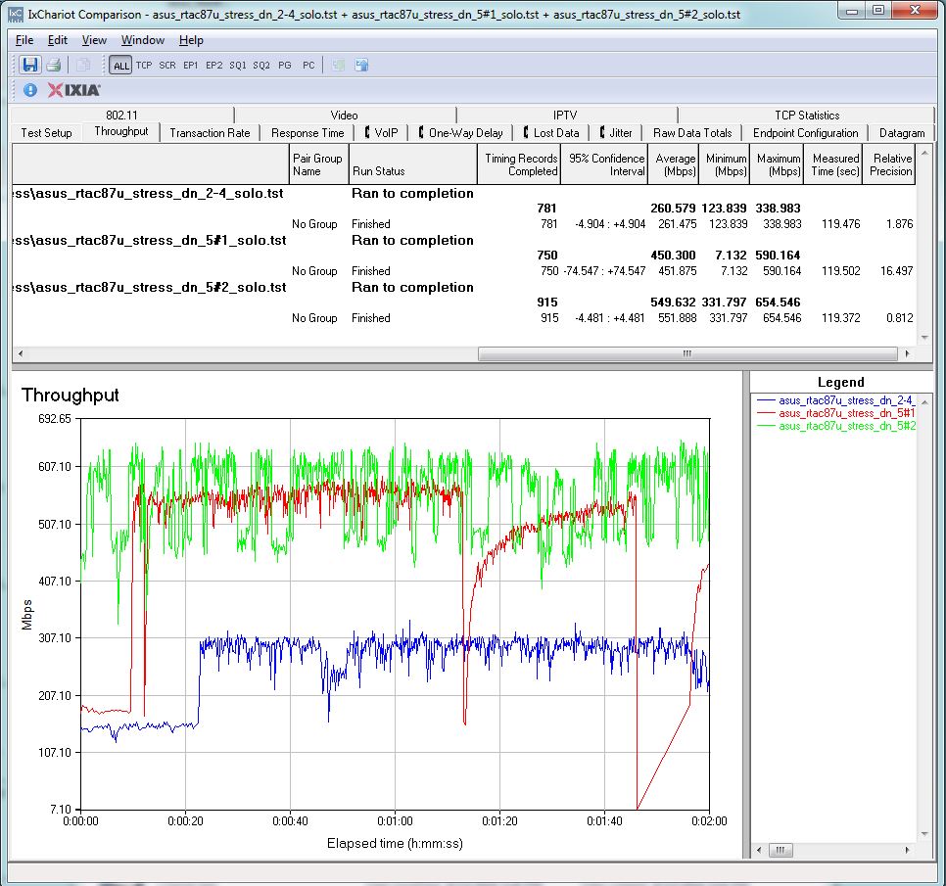Toggle the ALL filter button

pyautogui.click(x=120, y=66)
